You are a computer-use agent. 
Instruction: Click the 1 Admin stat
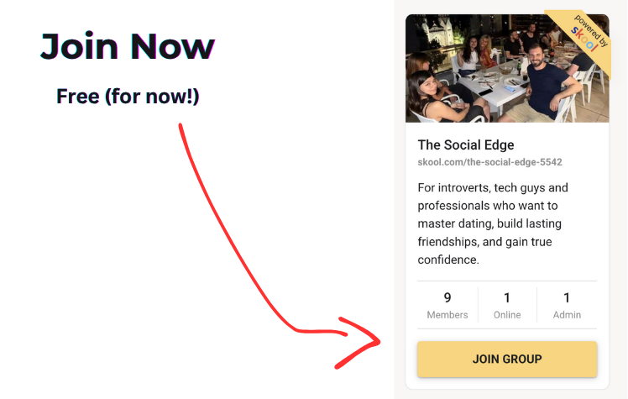[567, 305]
